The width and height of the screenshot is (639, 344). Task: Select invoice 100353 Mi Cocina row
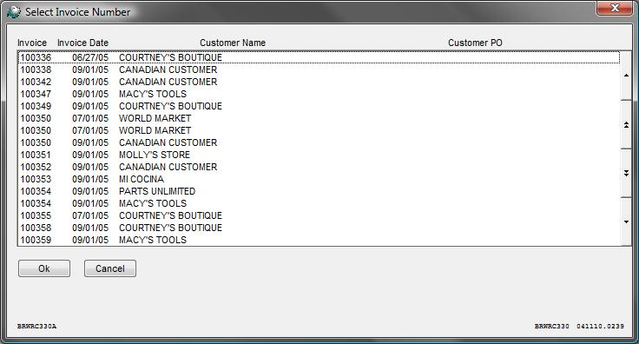pyautogui.click(x=319, y=179)
